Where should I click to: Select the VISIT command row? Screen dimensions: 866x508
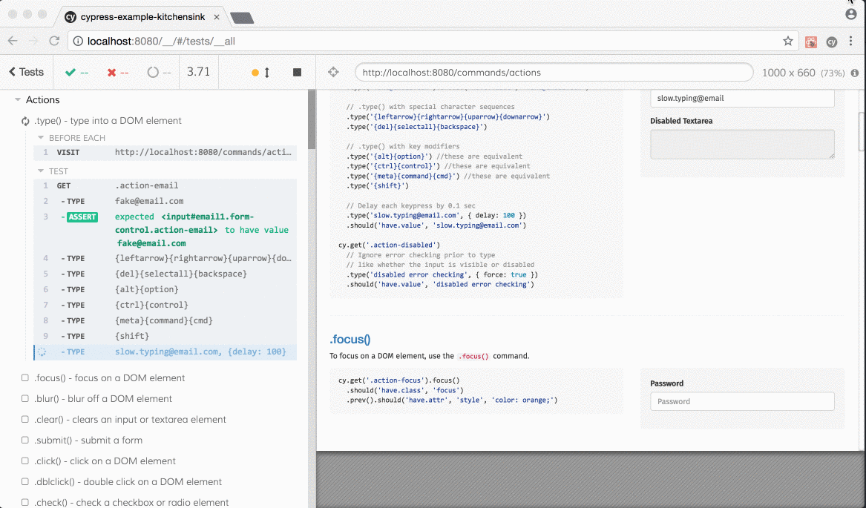165,152
